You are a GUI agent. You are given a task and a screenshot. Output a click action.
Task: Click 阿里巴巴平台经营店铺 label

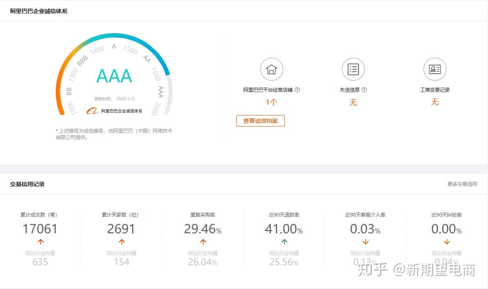[268, 90]
